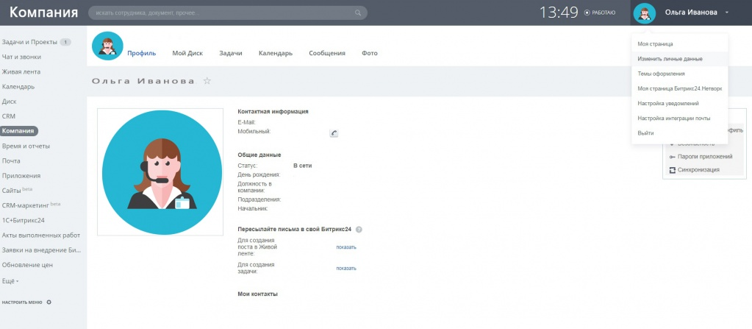
Task: Click the phone call icon beside Мобильный
Action: click(334, 133)
